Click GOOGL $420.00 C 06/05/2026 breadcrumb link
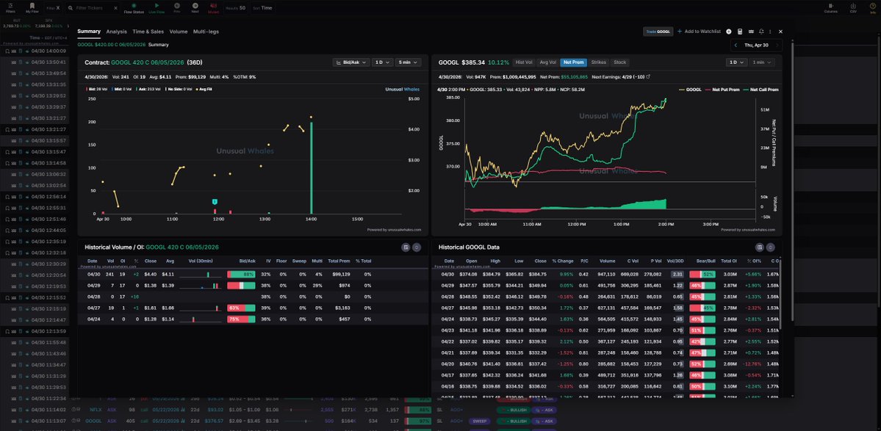The height and width of the screenshot is (431, 881). coord(112,44)
